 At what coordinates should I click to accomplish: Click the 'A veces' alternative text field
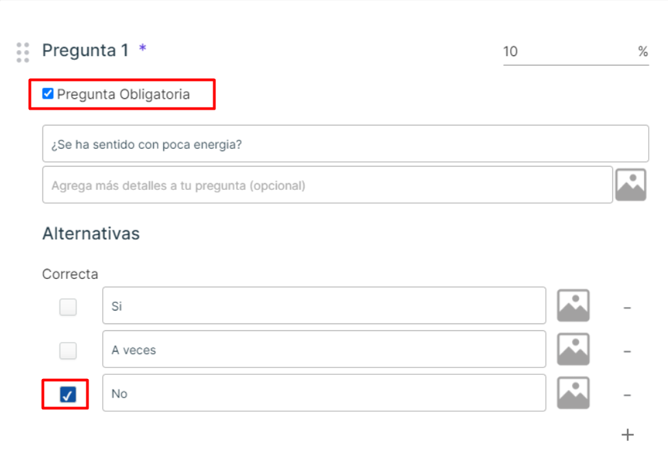pos(324,349)
